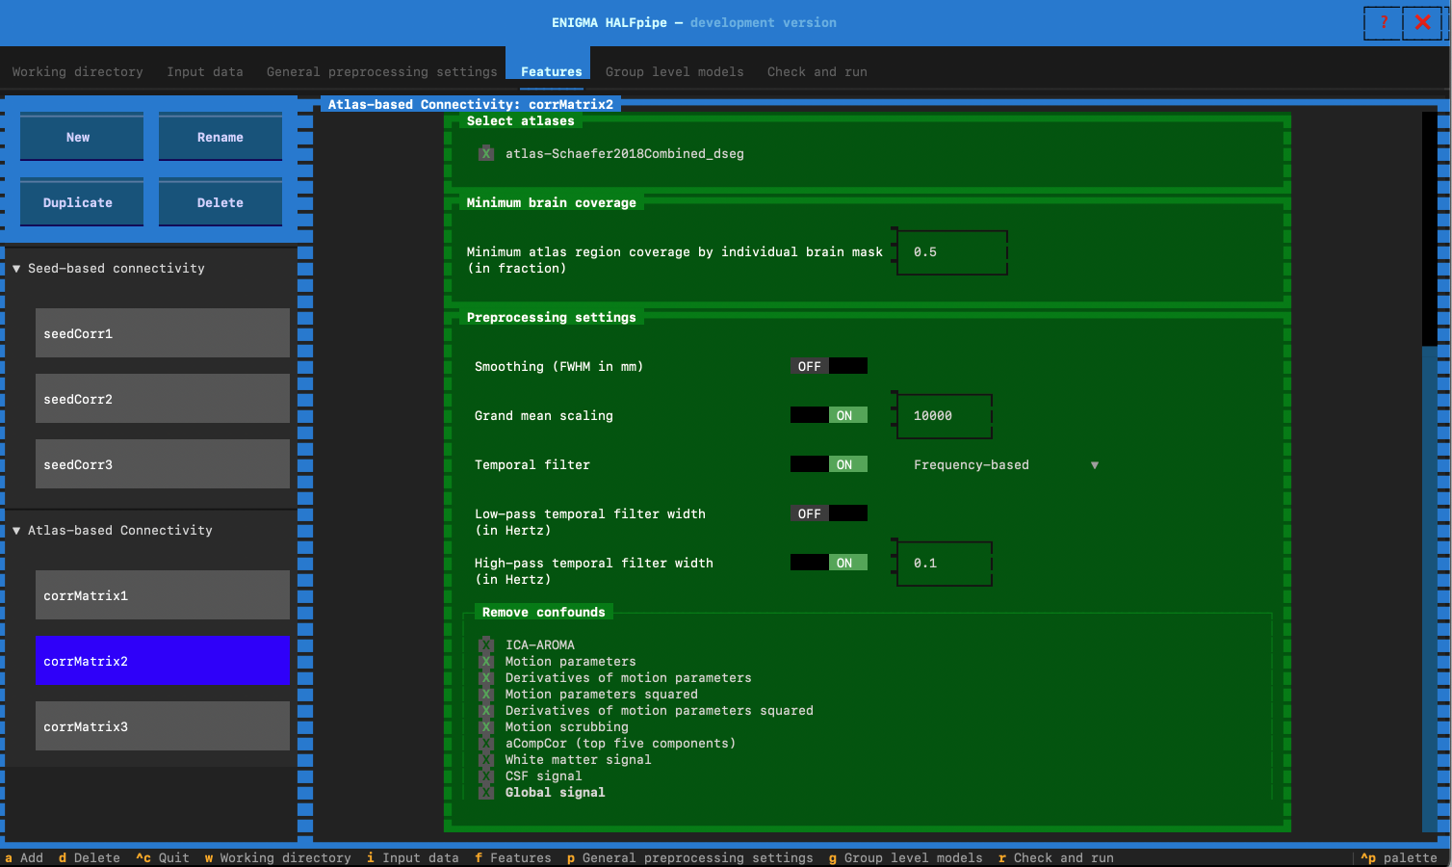Click Group level models footer shortcut
Image resolution: width=1452 pixels, height=867 pixels.
pos(906,858)
